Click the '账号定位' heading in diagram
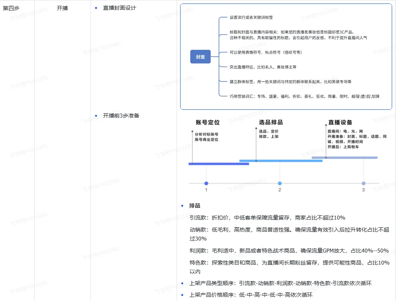The image size is (396, 301). click(208, 122)
